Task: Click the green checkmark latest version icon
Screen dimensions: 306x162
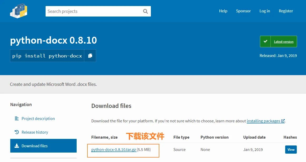Action: [265, 41]
